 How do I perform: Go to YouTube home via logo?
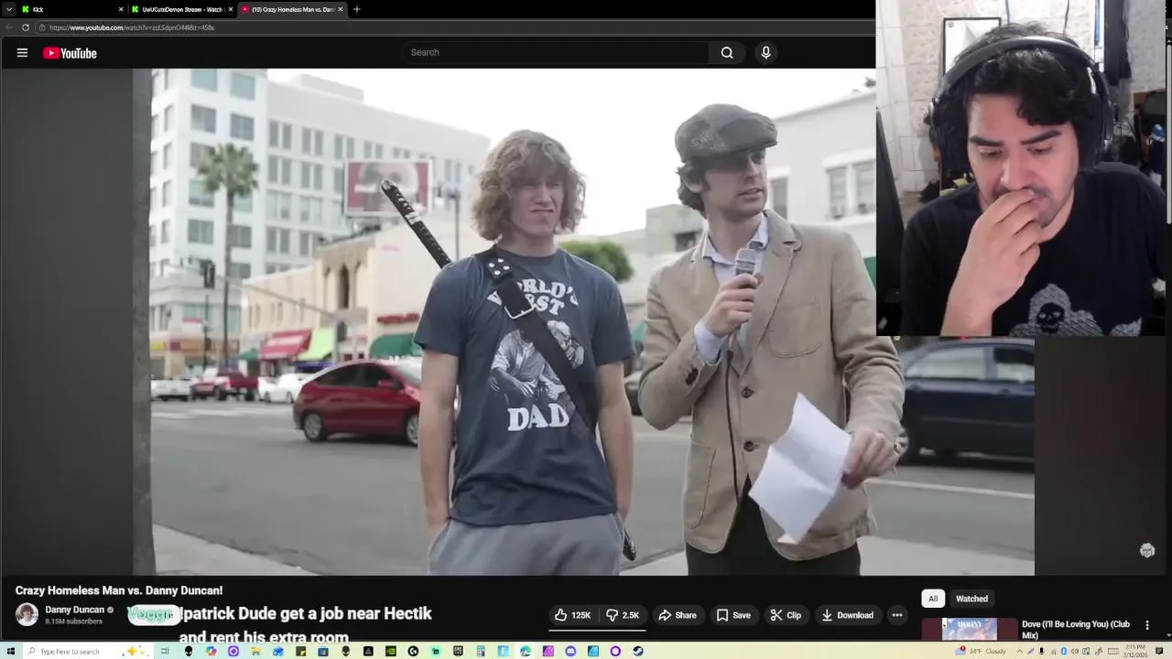click(x=70, y=53)
